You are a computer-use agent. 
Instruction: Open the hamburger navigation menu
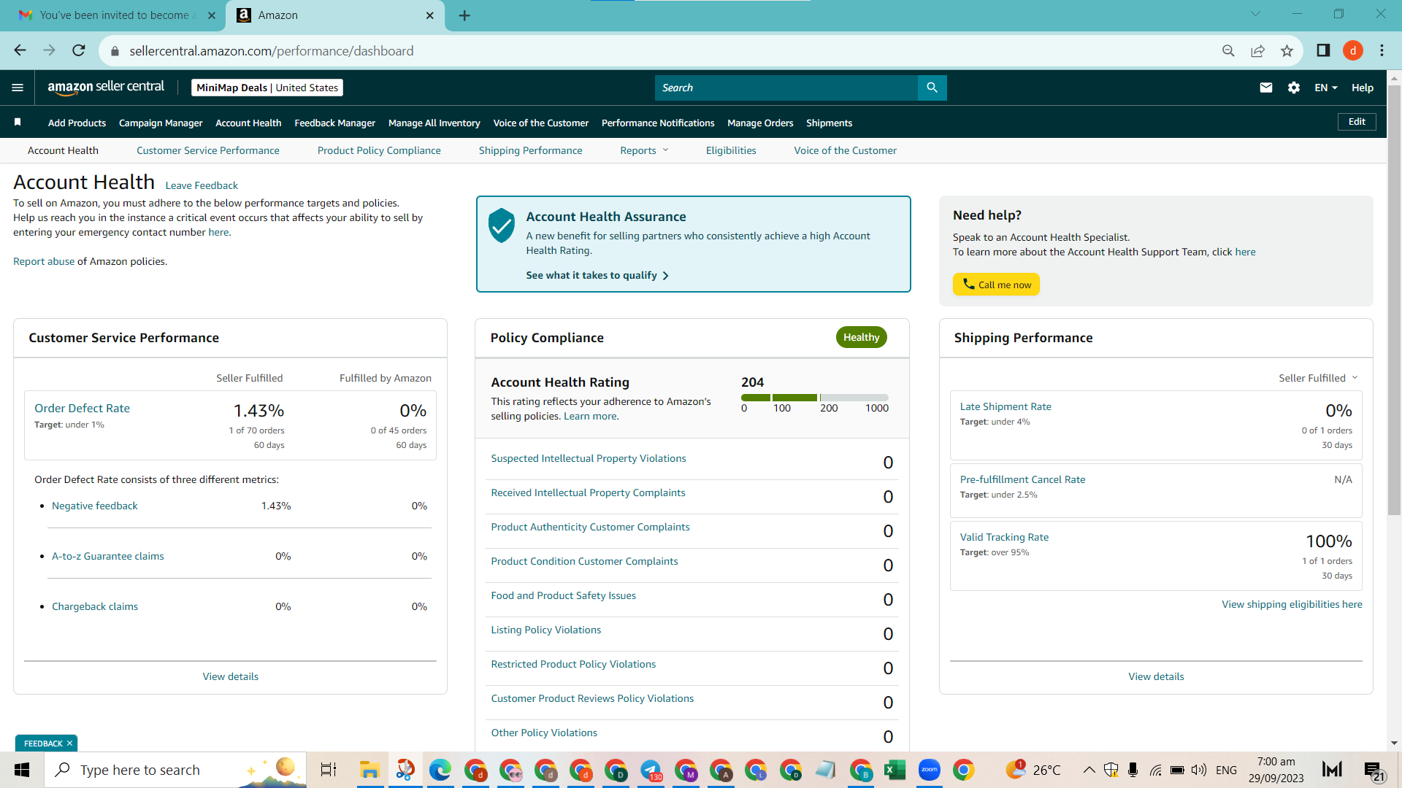point(18,88)
